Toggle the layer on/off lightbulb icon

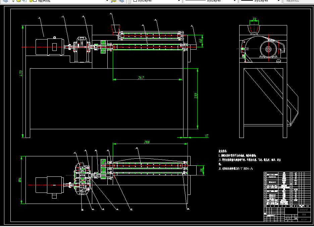(13, 1)
